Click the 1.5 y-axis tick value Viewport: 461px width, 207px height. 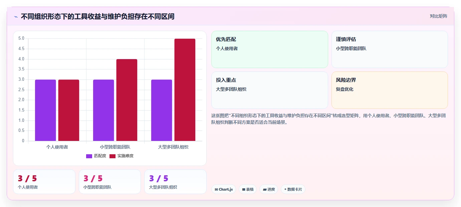coord(21,110)
